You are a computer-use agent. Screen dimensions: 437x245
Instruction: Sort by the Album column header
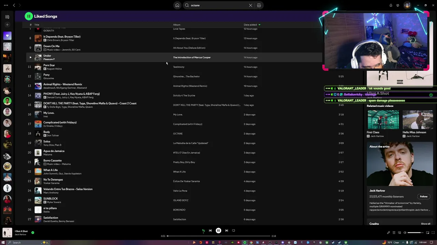177,25
